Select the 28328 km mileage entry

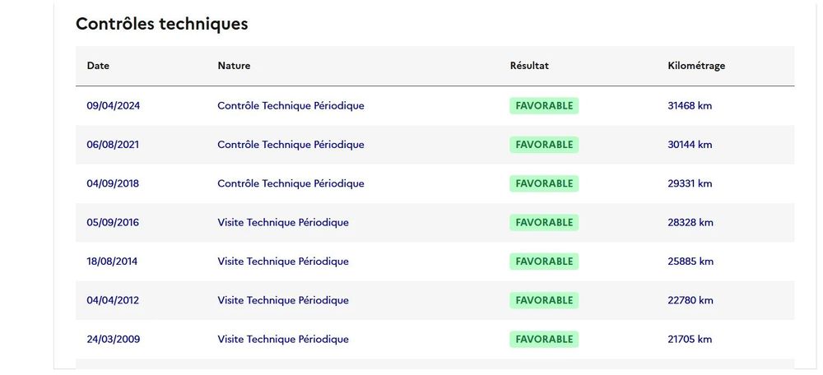pos(690,223)
